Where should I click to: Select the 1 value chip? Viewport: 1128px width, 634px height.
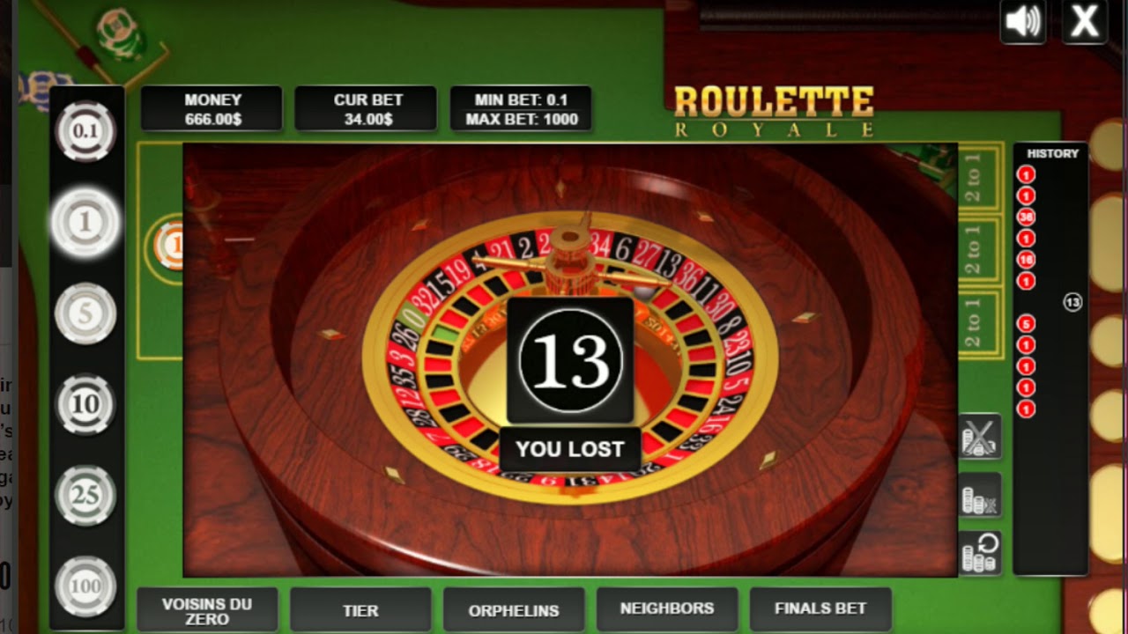click(x=85, y=223)
